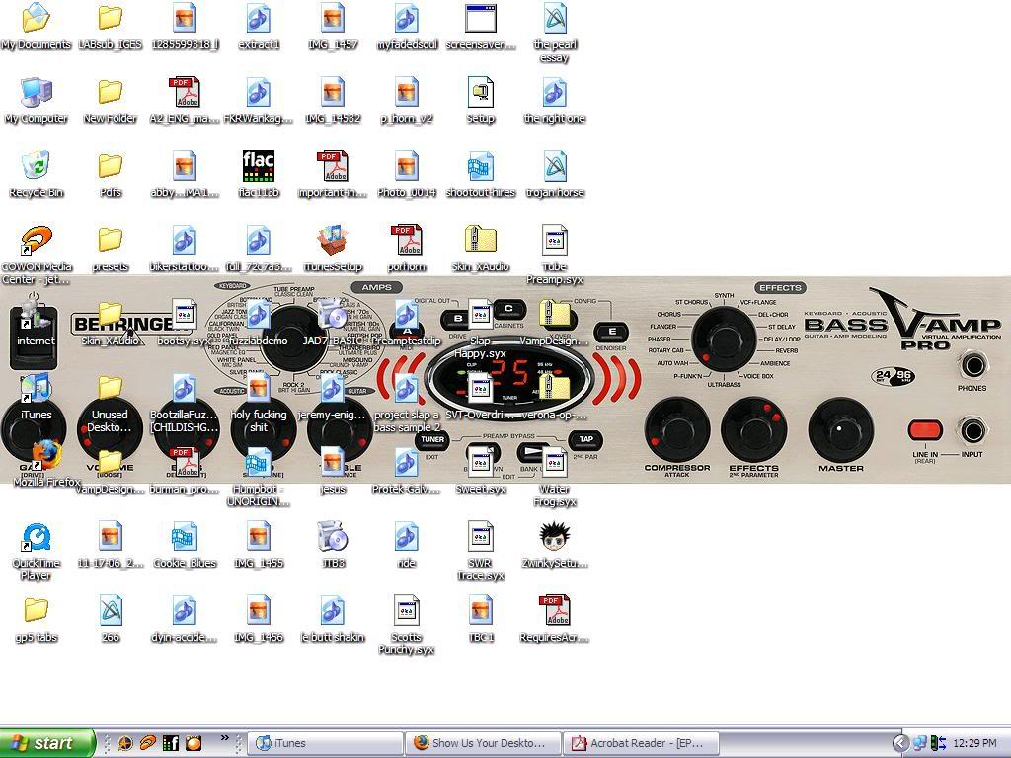Select the flac118b application icon

(259, 166)
